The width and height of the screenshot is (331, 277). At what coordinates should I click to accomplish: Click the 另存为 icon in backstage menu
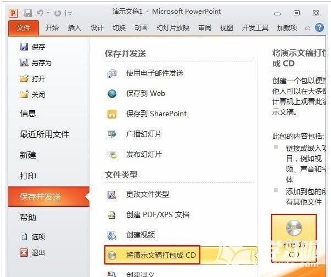point(24,63)
